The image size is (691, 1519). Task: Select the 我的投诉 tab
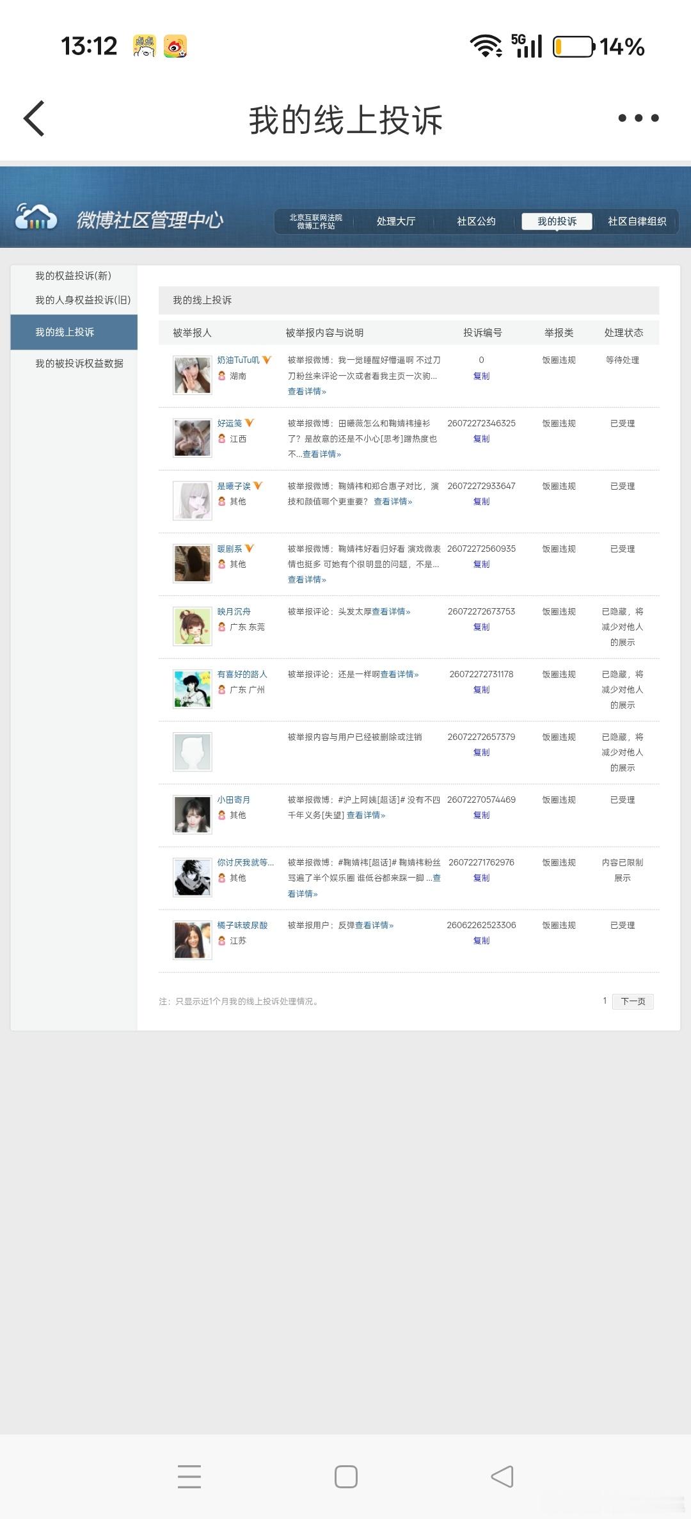click(x=557, y=221)
